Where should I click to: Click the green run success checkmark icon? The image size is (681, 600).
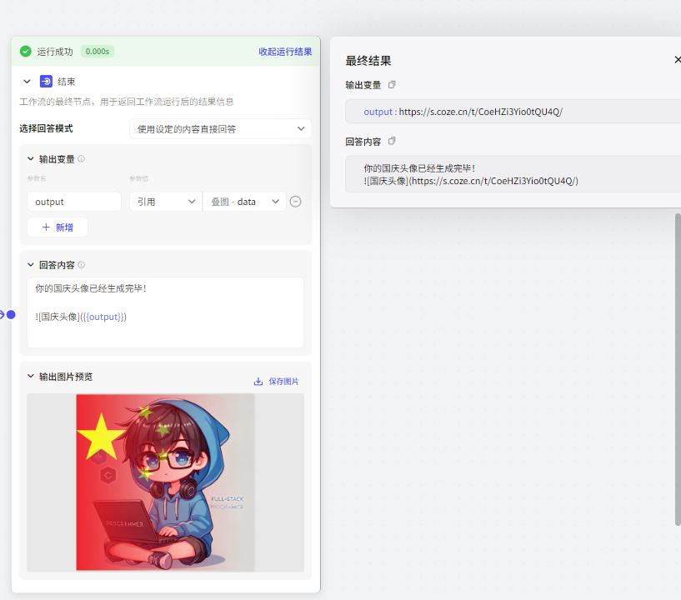tap(26, 51)
